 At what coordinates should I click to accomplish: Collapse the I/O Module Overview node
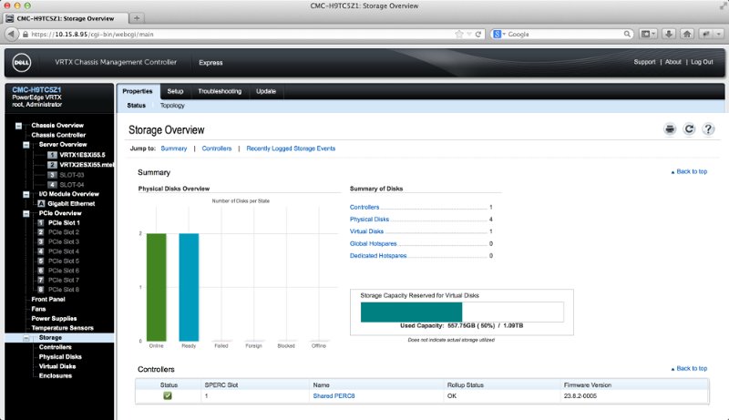click(x=26, y=194)
